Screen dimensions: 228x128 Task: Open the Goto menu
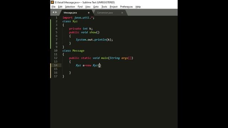96,7
